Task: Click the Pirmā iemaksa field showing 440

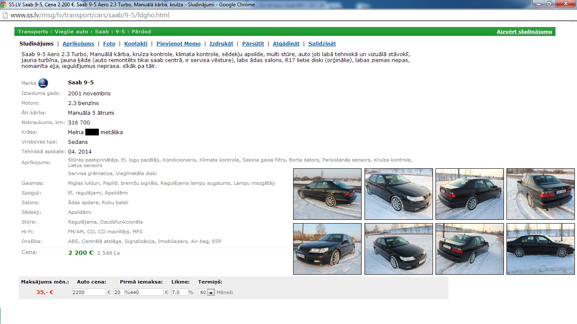Action: 147,292
